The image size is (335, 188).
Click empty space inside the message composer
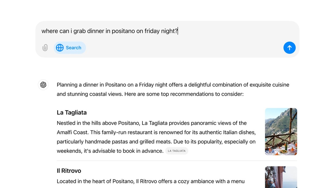184,48
